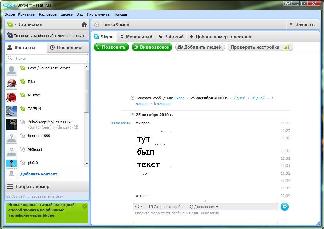Click the contact list scroll up arrow
324x229 pixels.
87,67
